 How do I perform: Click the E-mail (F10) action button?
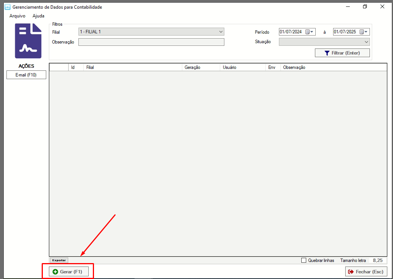[26, 75]
